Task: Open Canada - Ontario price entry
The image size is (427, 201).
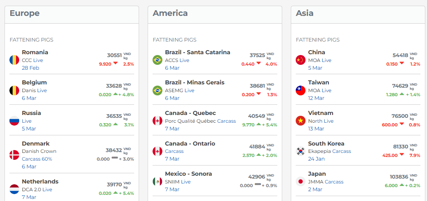Action: [190, 144]
